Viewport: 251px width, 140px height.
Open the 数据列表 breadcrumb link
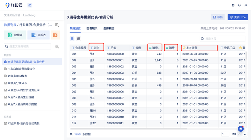10,25
